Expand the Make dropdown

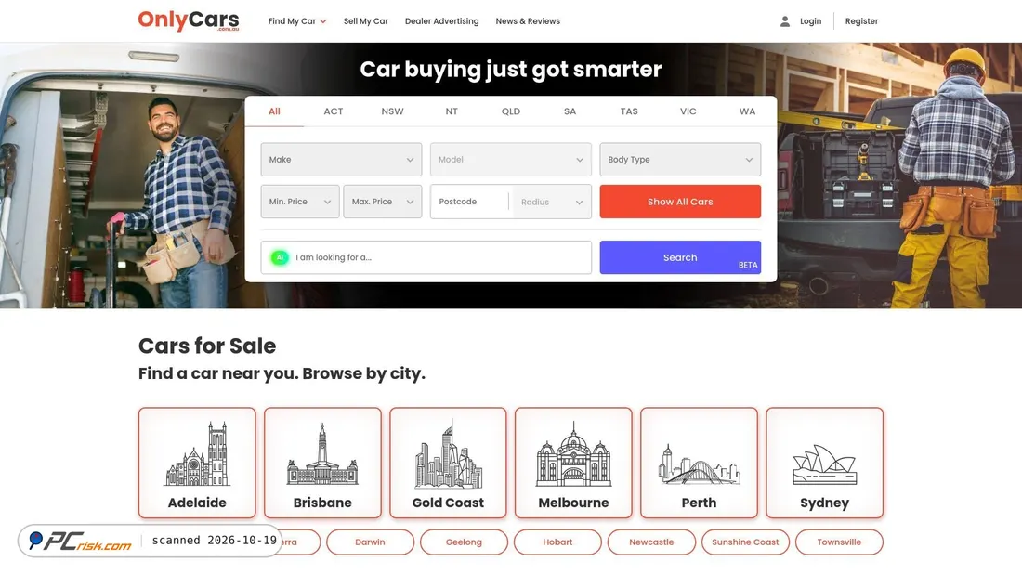pos(341,160)
